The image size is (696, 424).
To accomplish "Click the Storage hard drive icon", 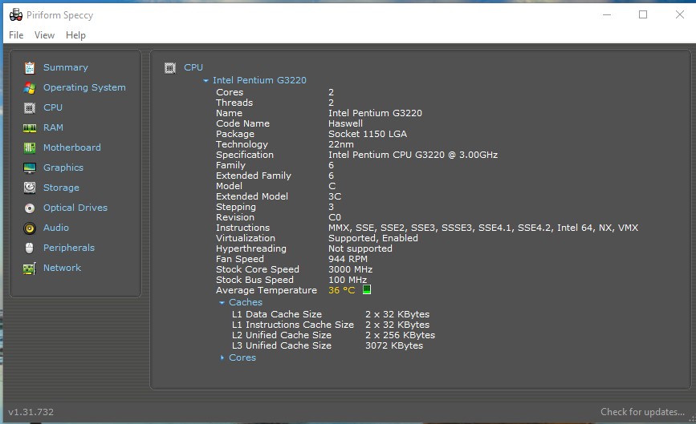I will [30, 188].
